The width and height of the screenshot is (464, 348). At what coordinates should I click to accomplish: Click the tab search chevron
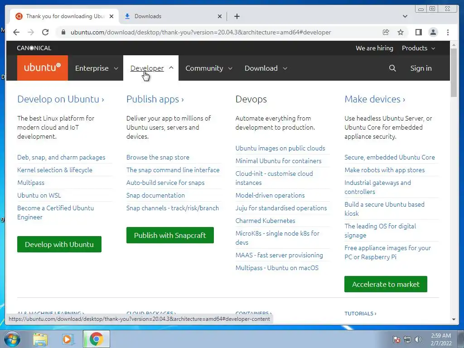click(x=405, y=16)
